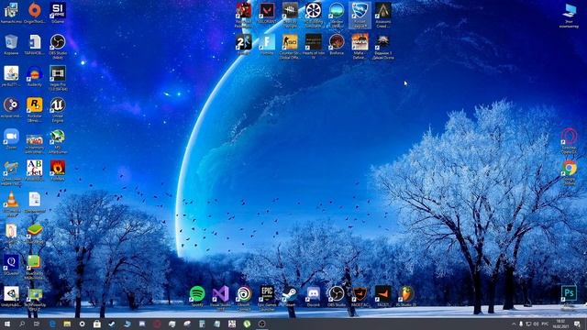The width and height of the screenshot is (587, 330).
Task: Open the Recycle Bin (Корзина) icon
Action: click(11, 45)
